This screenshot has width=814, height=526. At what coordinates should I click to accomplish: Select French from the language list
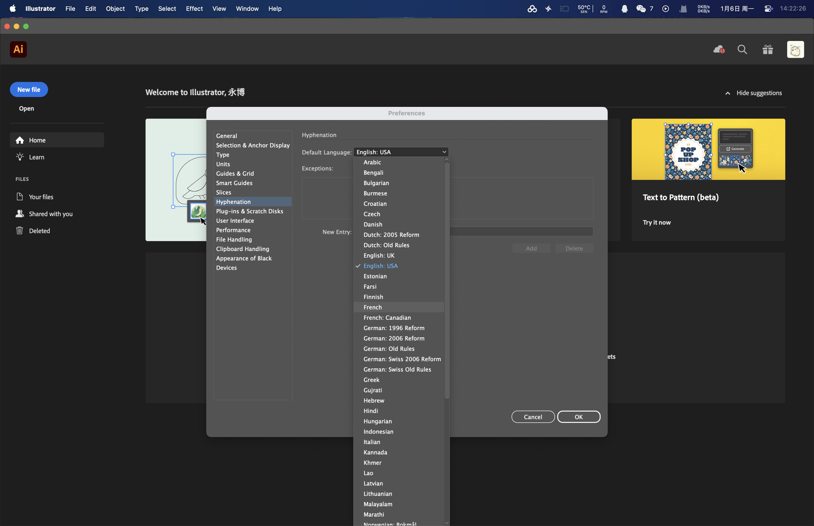tap(373, 307)
